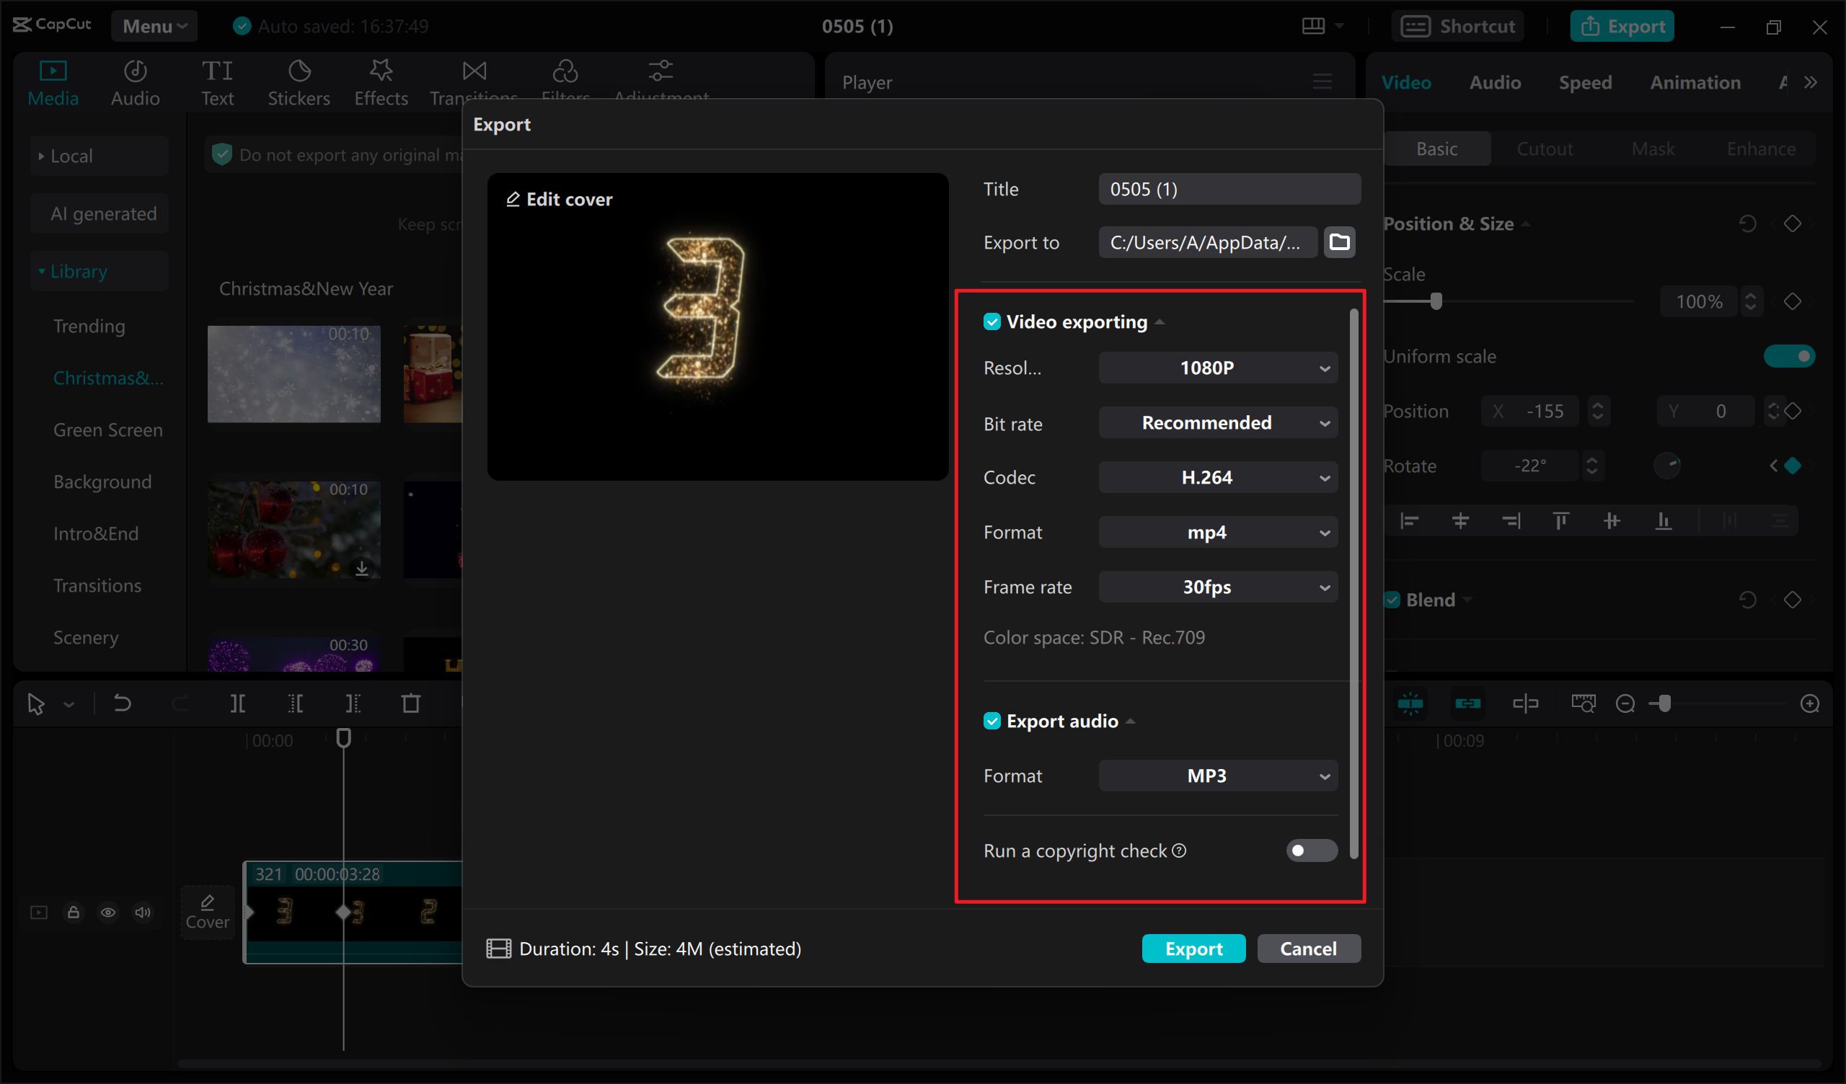
Task: Open the Media panel
Action: point(53,82)
